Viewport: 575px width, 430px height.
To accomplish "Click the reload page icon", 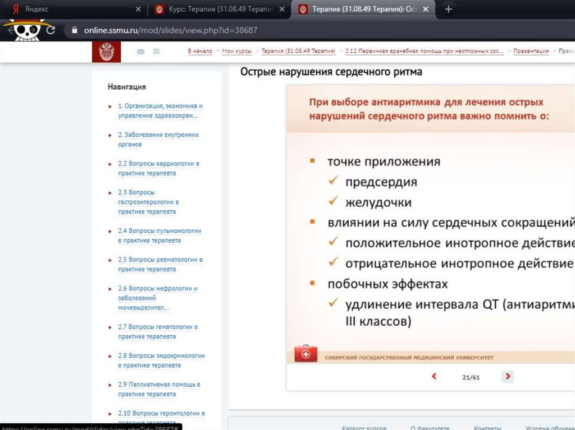I will tap(51, 30).
